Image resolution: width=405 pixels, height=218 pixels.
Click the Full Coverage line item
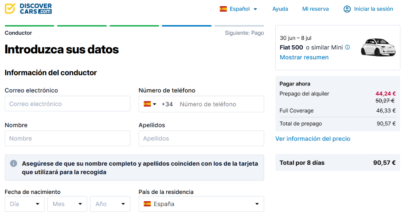click(337, 111)
